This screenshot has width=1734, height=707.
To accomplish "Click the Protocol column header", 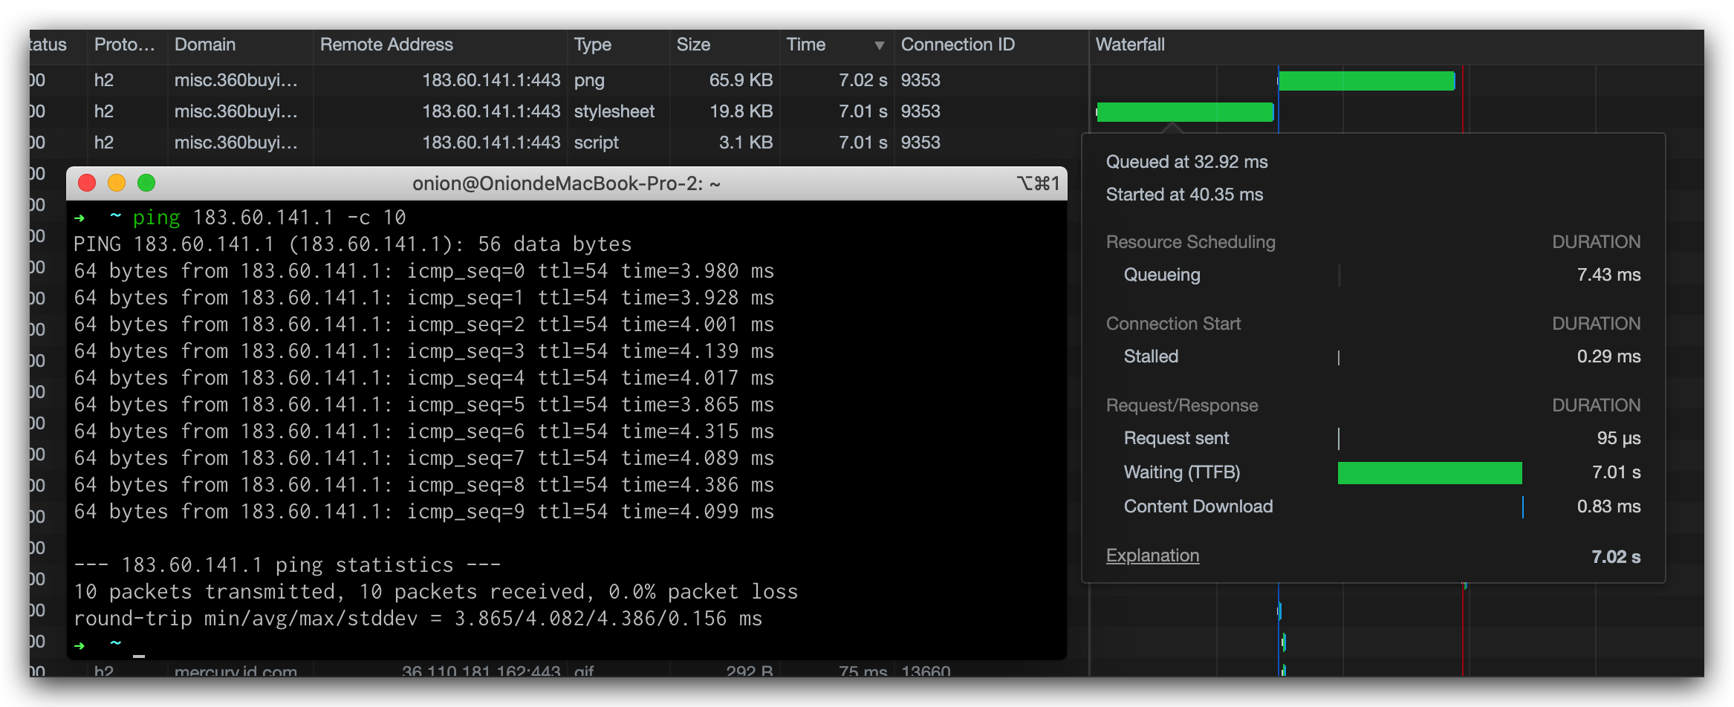I will coord(124,45).
